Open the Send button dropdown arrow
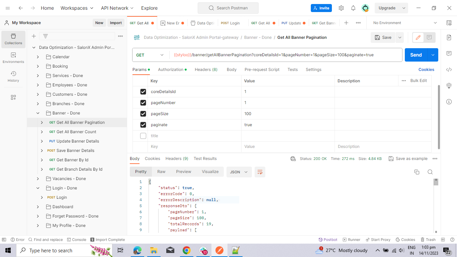This screenshot has height=257, width=457. [433, 55]
